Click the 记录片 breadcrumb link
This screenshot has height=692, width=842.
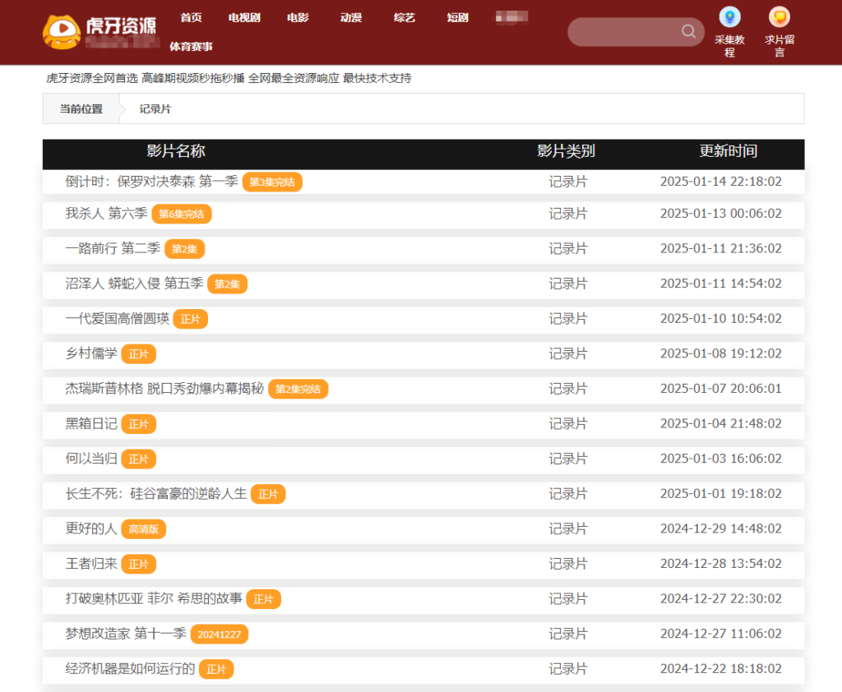(155, 109)
